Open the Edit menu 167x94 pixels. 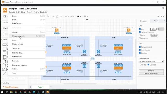coord(18,12)
